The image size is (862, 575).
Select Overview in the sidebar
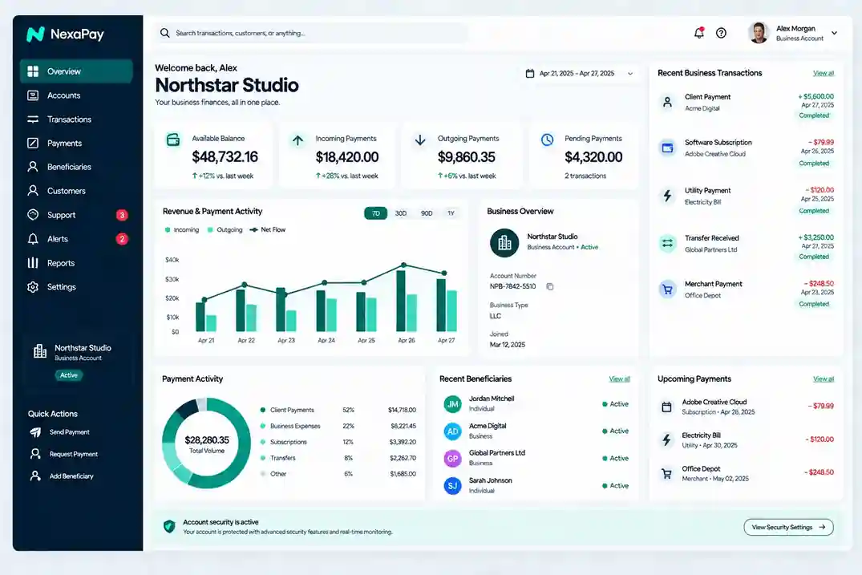[76, 71]
